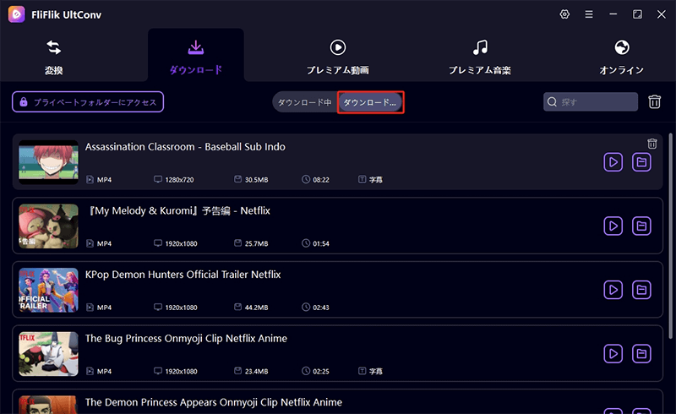The height and width of the screenshot is (414, 676).
Task: Click title KPop Demon Hunters Official Trailer Netflix
Action: coord(183,275)
